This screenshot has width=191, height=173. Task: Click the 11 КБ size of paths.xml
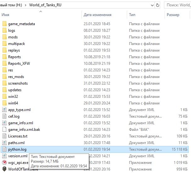pyautogui.click(x=183, y=142)
